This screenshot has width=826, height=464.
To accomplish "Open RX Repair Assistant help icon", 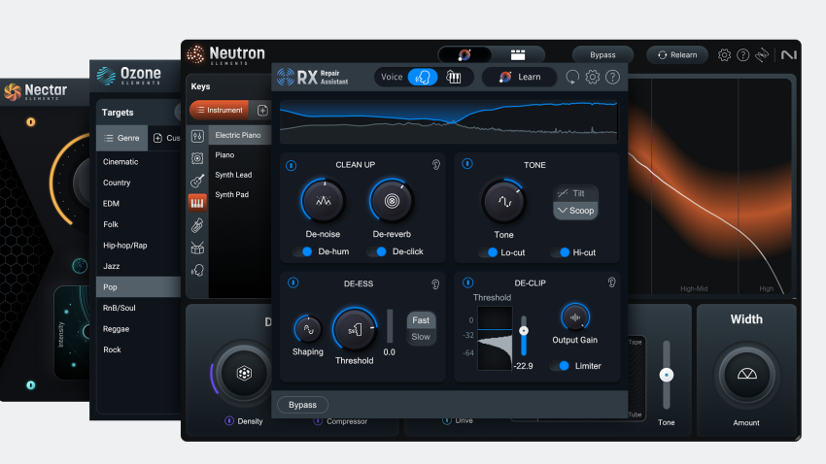I will tap(612, 78).
